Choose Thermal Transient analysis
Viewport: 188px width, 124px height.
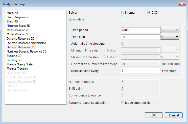17,69
